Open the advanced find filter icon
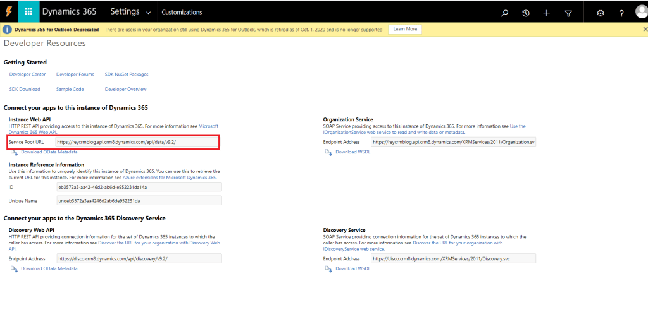The width and height of the screenshot is (648, 319). (568, 13)
